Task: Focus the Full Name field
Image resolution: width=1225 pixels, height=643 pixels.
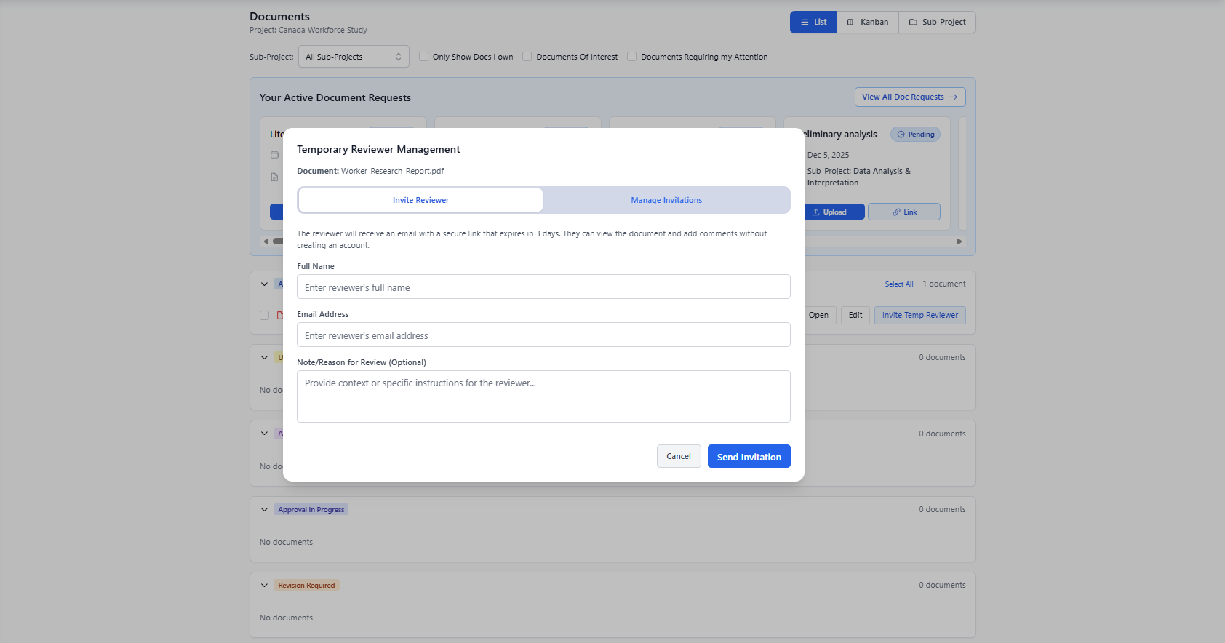Action: pos(543,287)
